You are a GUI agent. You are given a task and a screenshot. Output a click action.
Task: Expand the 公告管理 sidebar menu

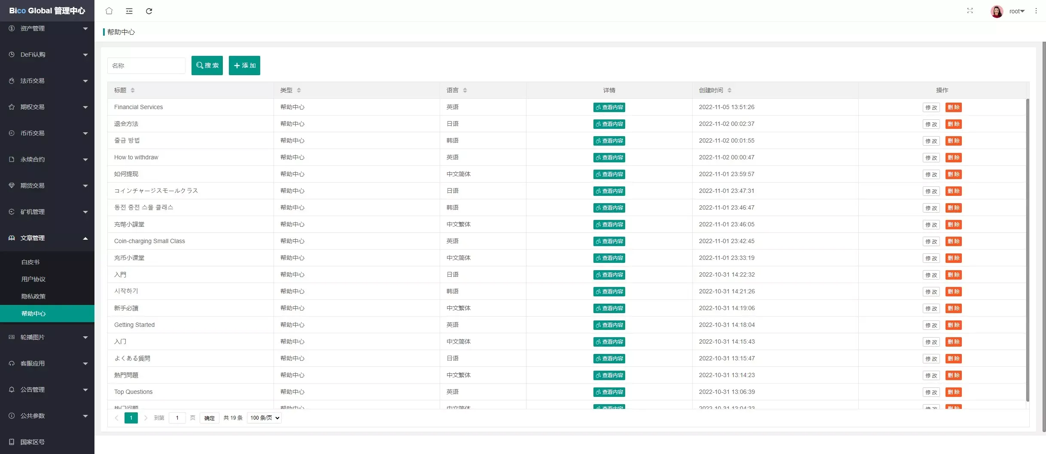coord(47,390)
